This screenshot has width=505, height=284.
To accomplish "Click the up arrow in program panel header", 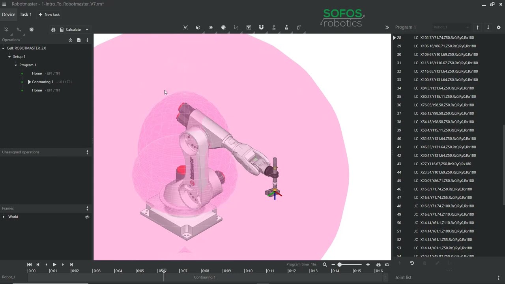I will pos(477,28).
